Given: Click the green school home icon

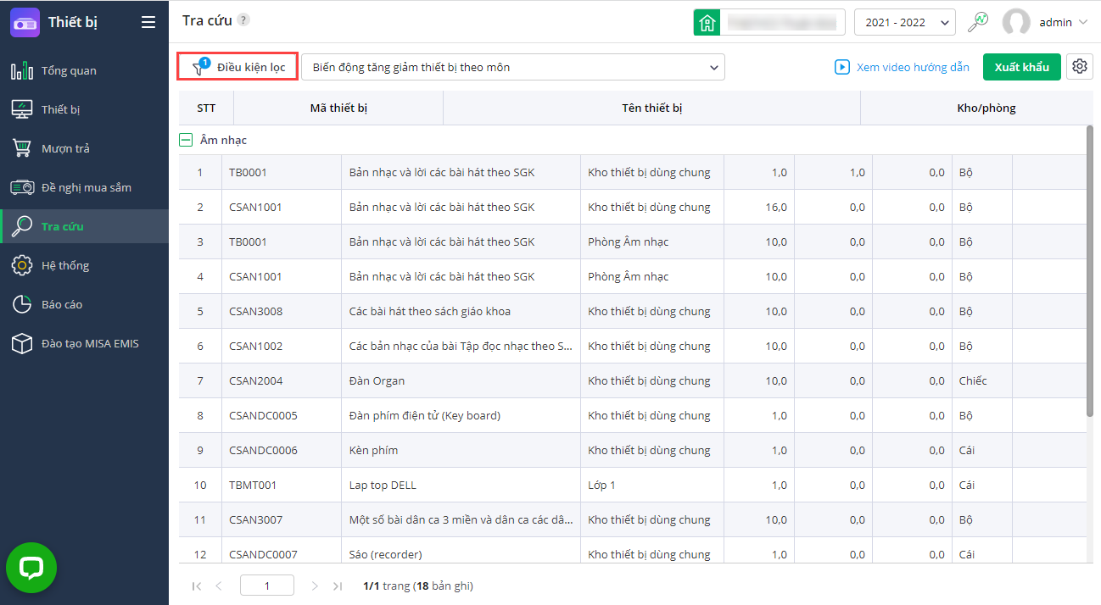Looking at the screenshot, I should pos(707,22).
